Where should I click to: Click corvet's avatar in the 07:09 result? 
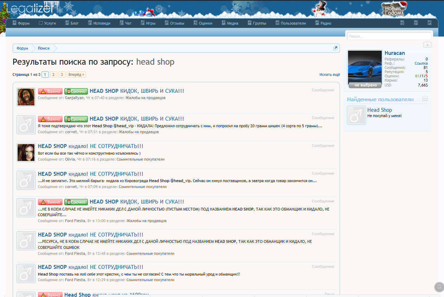coord(26,180)
